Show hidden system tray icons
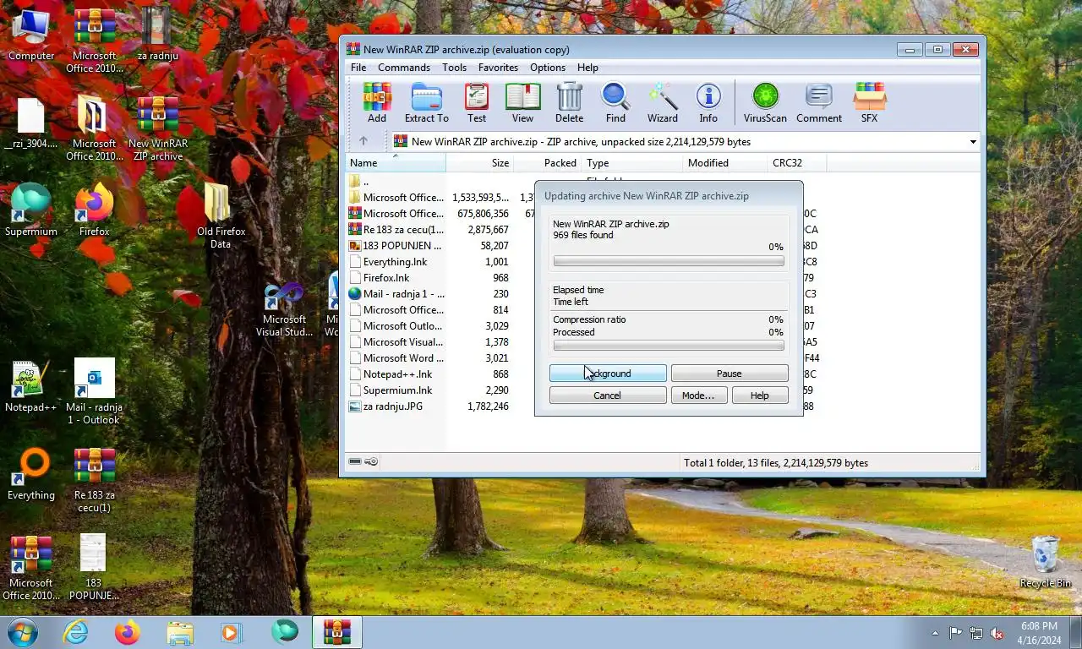Screen dimensions: 1082x649 (935, 633)
